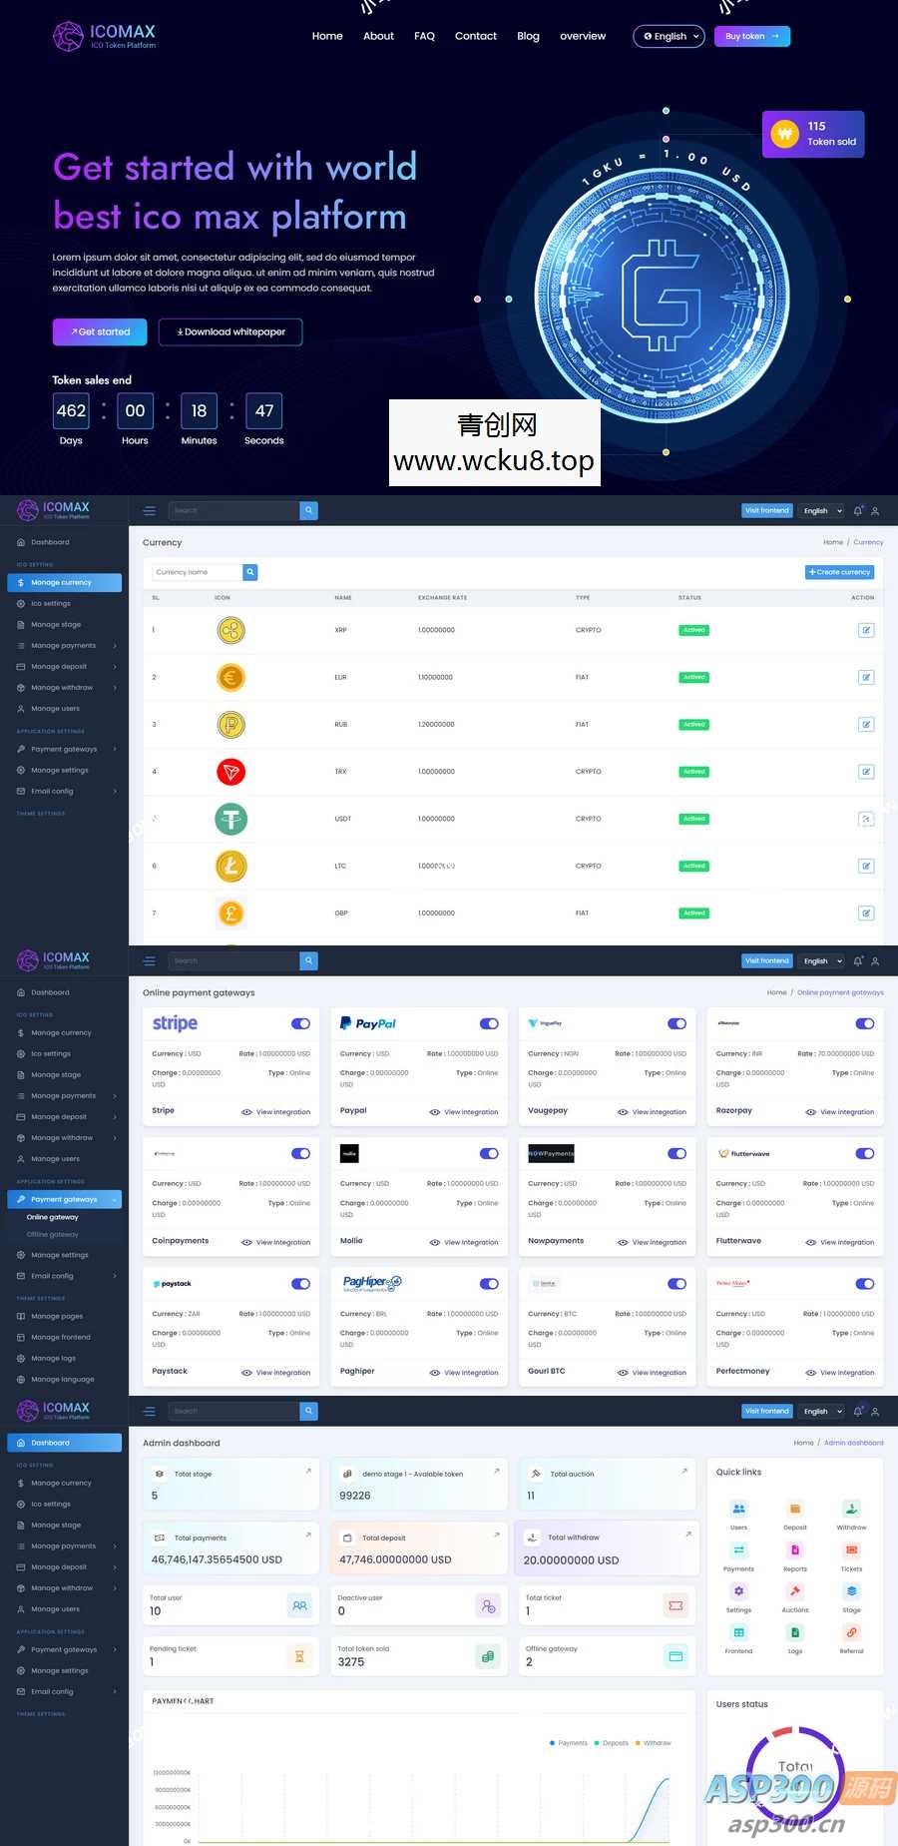The width and height of the screenshot is (898, 1846).
Task: Open the Blog navigation item
Action: click(x=528, y=36)
